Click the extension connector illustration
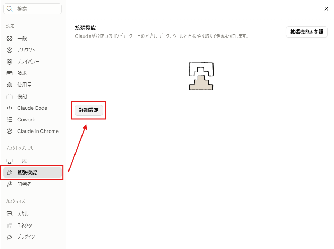 pos(201,76)
